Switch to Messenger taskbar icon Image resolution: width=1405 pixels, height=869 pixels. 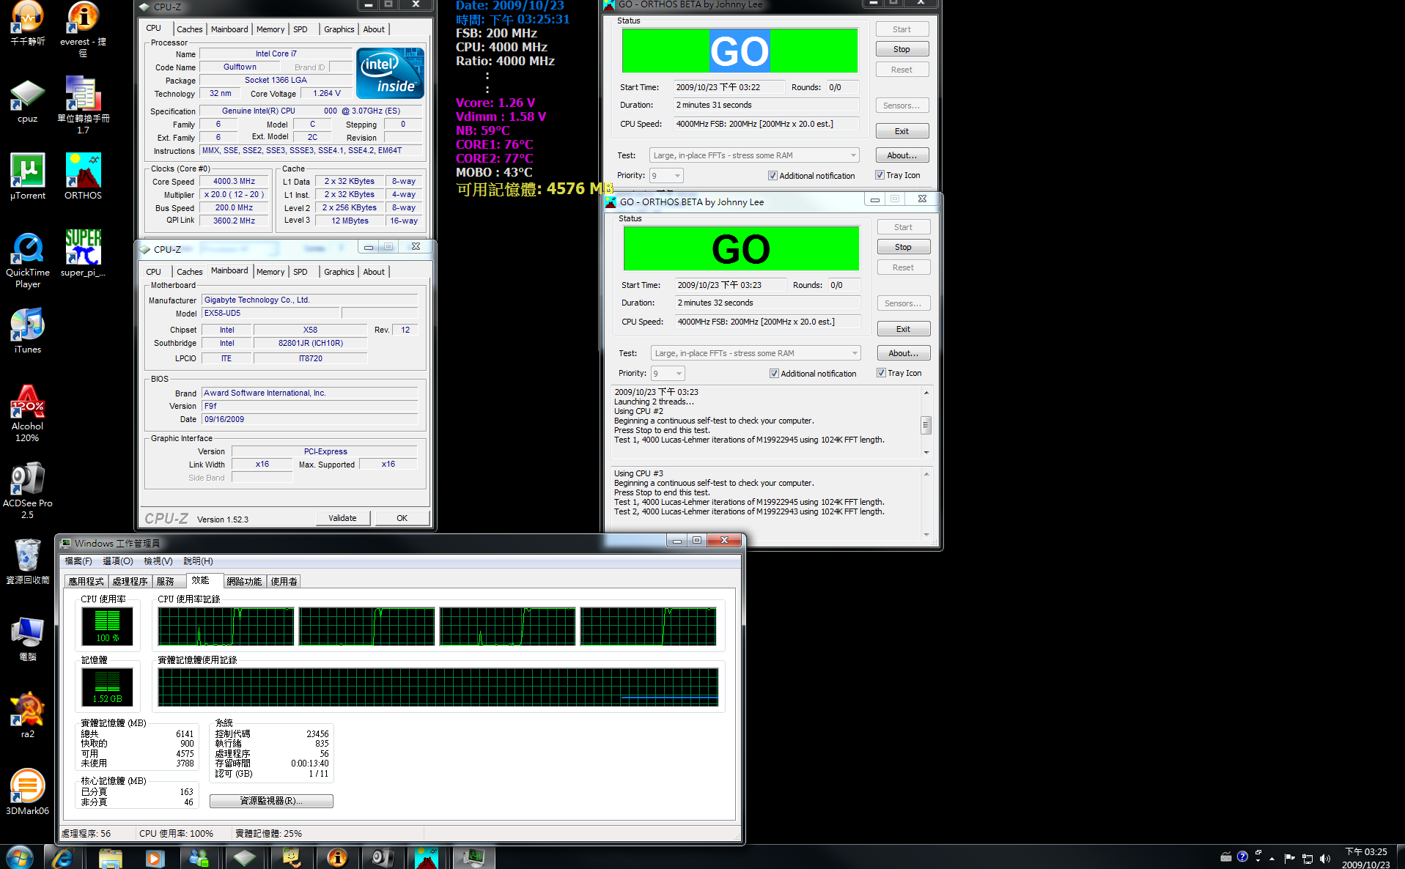point(199,857)
